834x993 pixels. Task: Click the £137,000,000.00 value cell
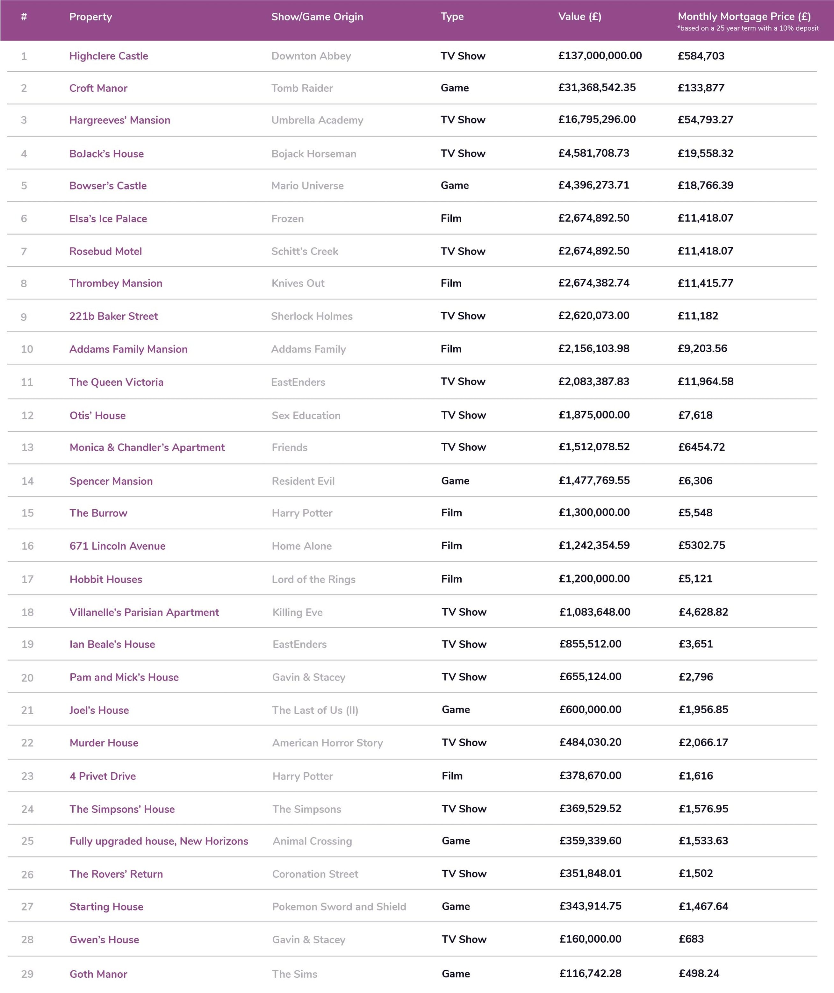[600, 56]
